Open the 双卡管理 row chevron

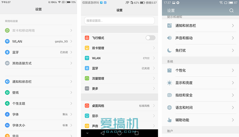[x=154, y=48]
